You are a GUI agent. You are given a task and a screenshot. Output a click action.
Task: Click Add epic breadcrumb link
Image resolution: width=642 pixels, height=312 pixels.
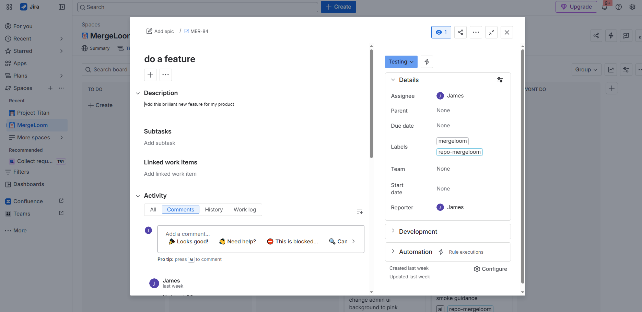(160, 31)
